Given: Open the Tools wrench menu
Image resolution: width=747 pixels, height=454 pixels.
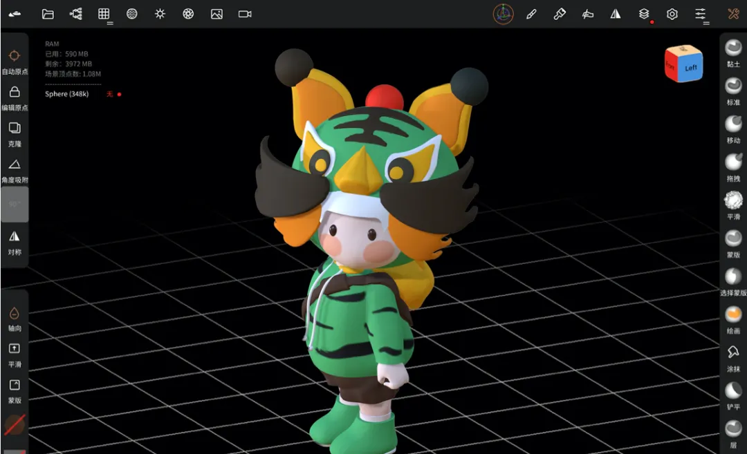Looking at the screenshot, I should 733,14.
